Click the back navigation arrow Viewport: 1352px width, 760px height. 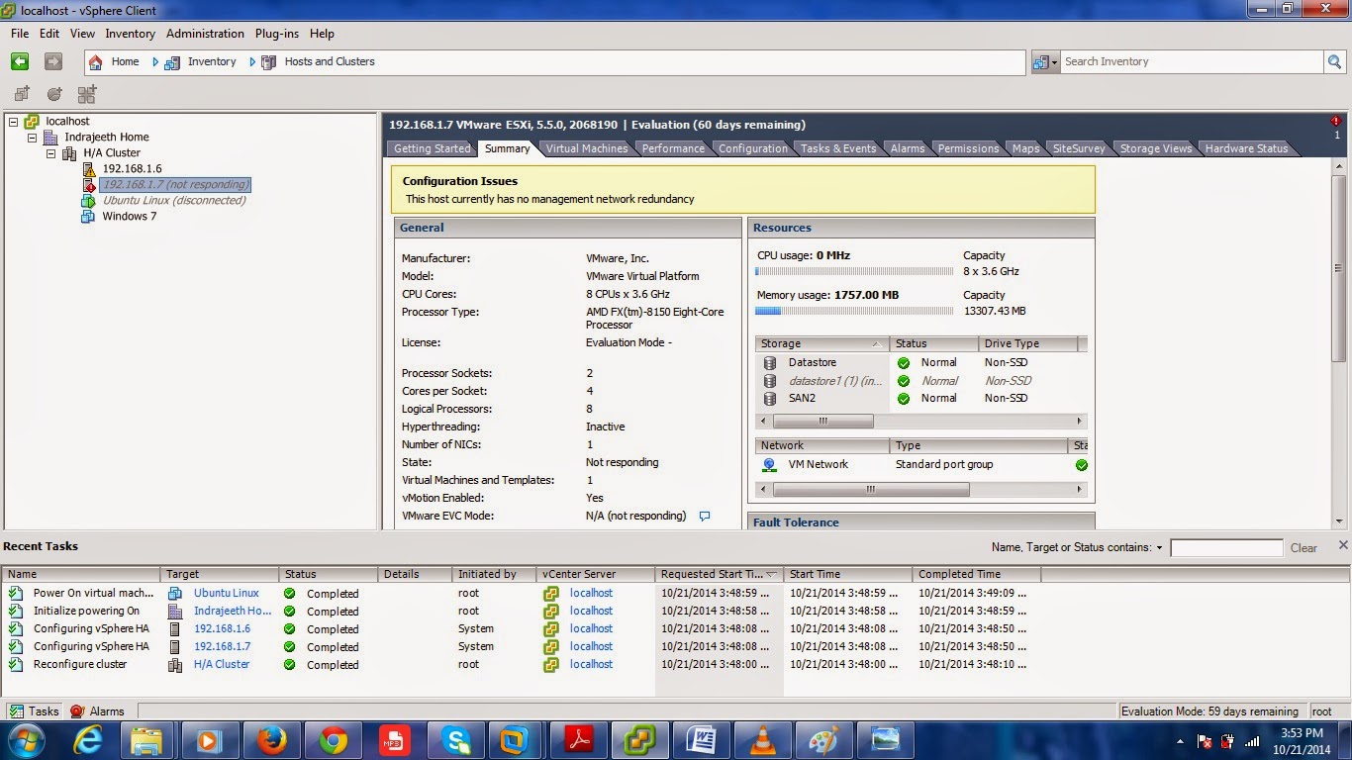[x=19, y=61]
